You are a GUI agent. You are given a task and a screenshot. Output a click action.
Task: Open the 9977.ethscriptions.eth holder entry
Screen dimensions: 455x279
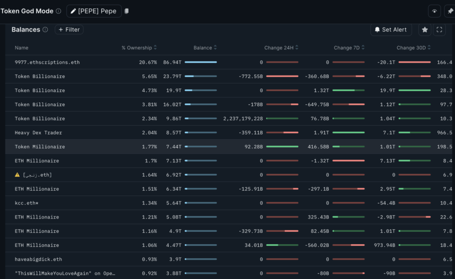click(47, 62)
